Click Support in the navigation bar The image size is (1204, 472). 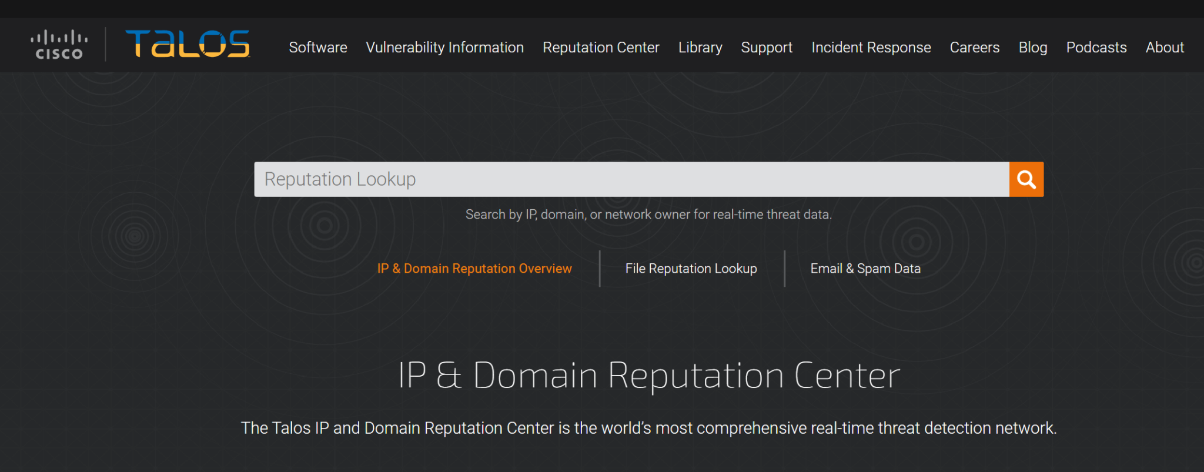pos(767,48)
